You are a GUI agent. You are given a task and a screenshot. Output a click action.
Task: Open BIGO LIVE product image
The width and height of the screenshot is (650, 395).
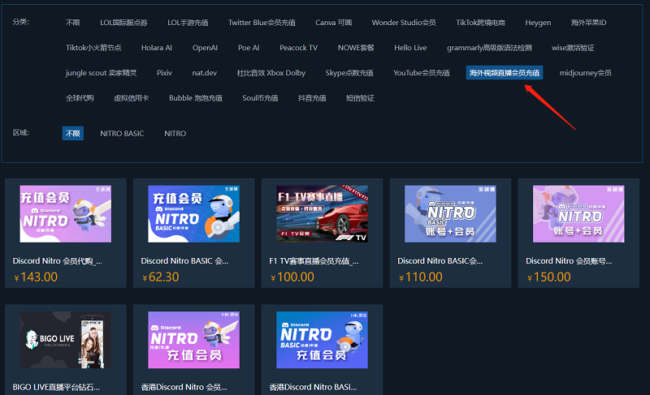click(66, 340)
